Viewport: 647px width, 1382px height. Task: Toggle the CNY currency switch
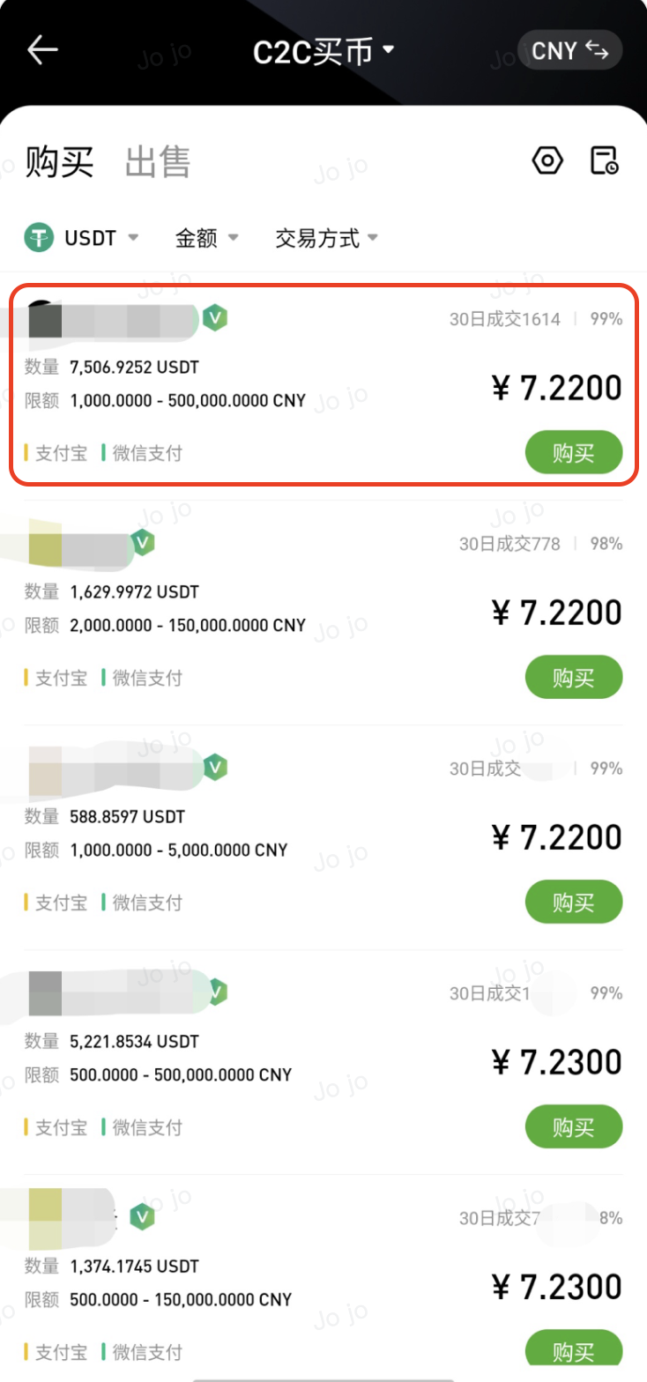click(570, 51)
